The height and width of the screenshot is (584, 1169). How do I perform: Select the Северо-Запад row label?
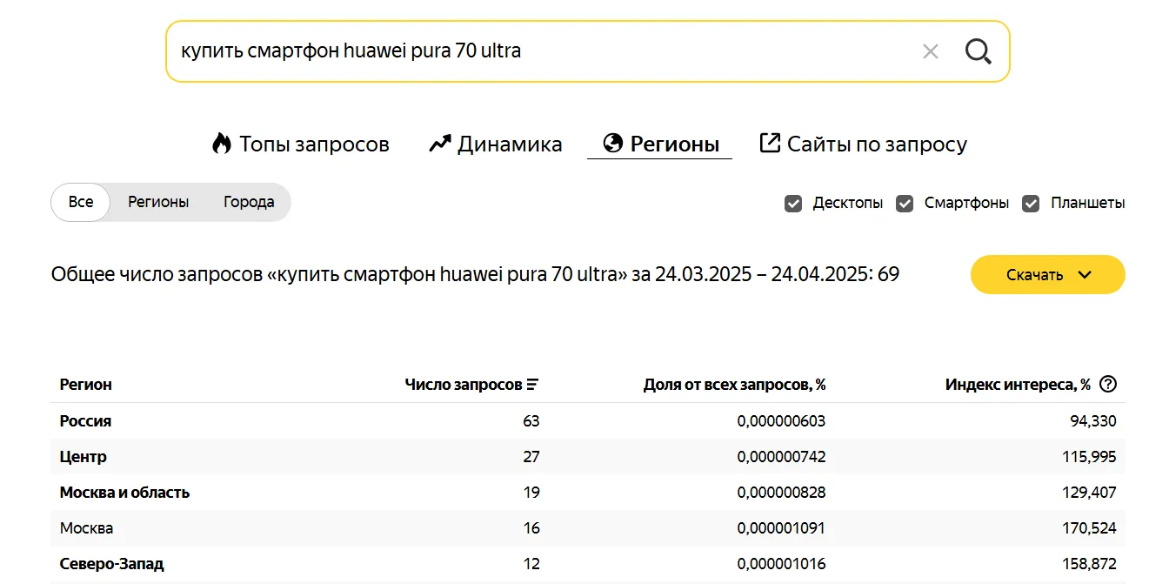point(111,564)
